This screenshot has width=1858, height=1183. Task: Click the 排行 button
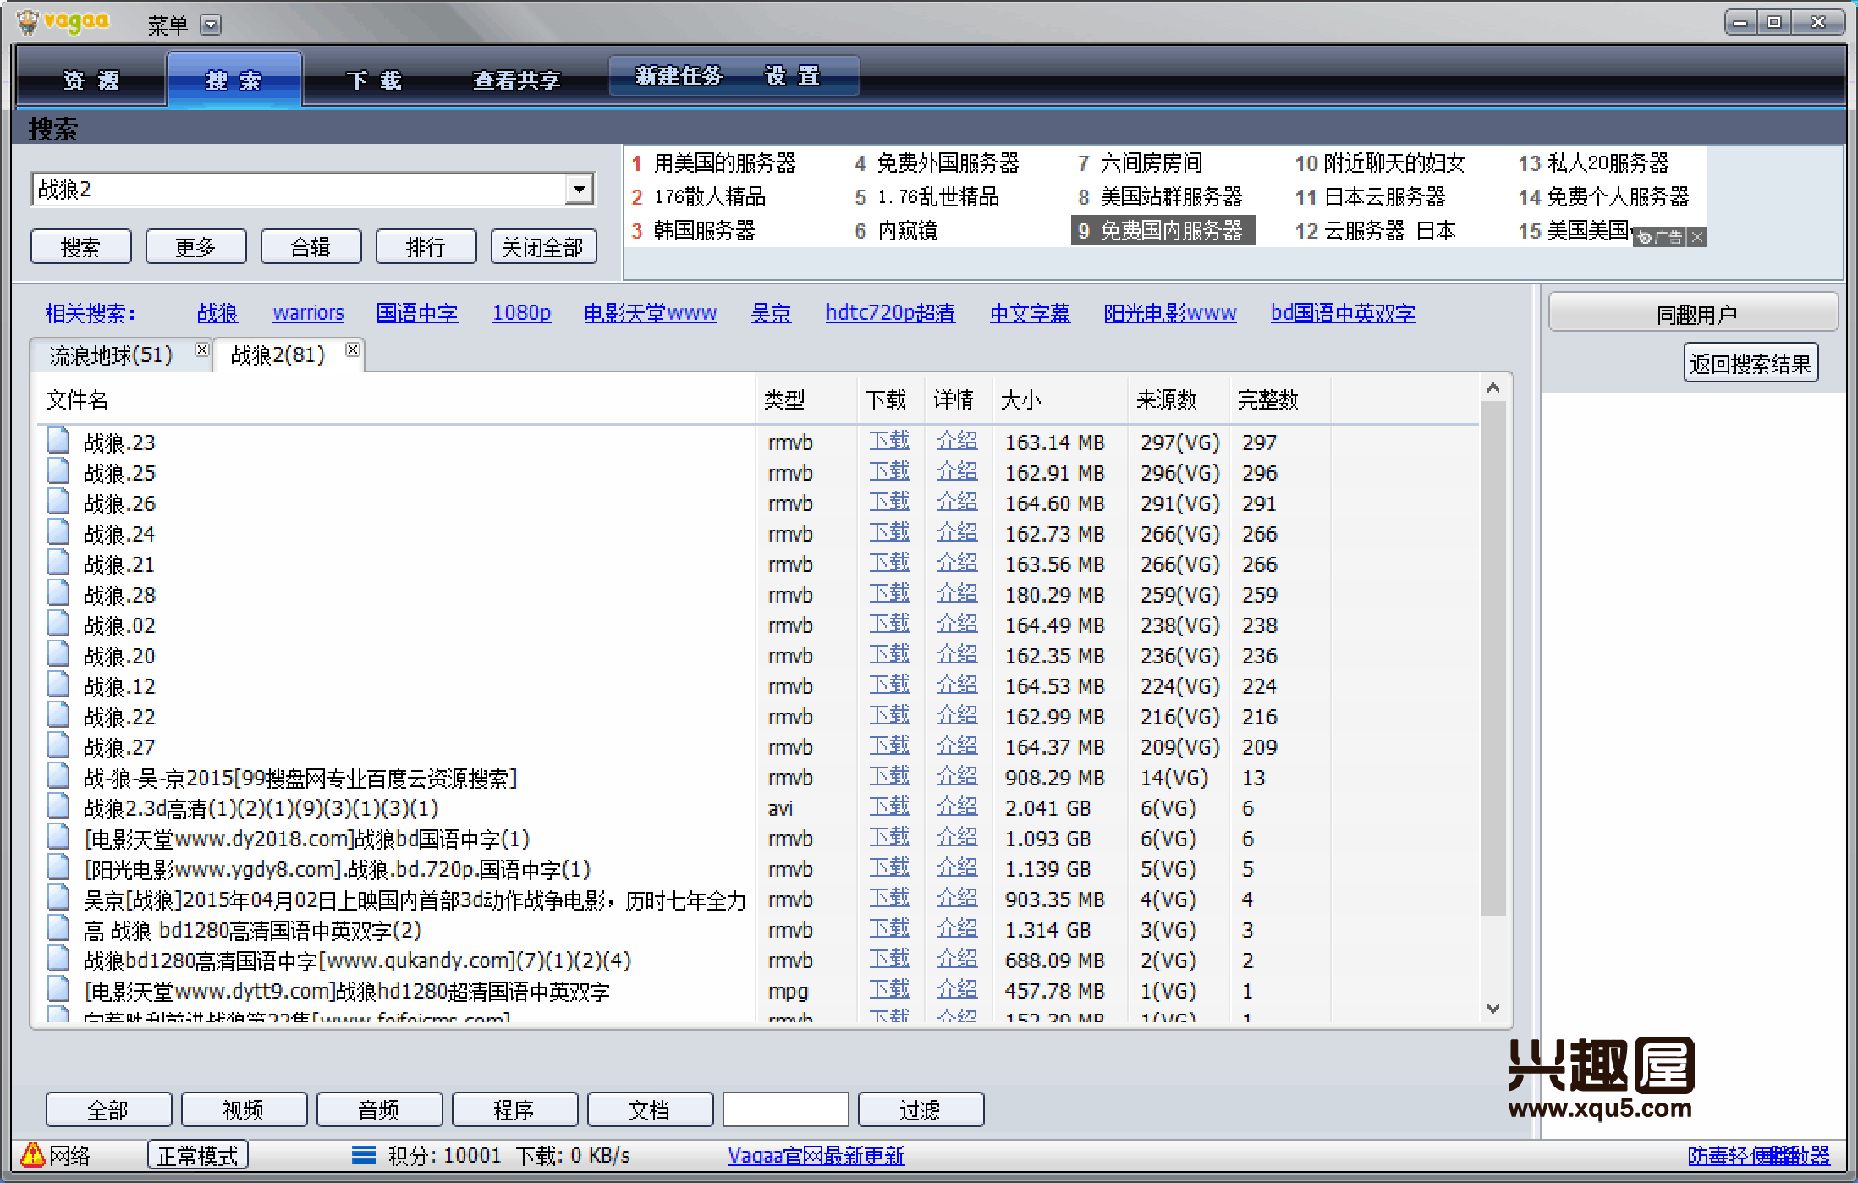(x=426, y=247)
